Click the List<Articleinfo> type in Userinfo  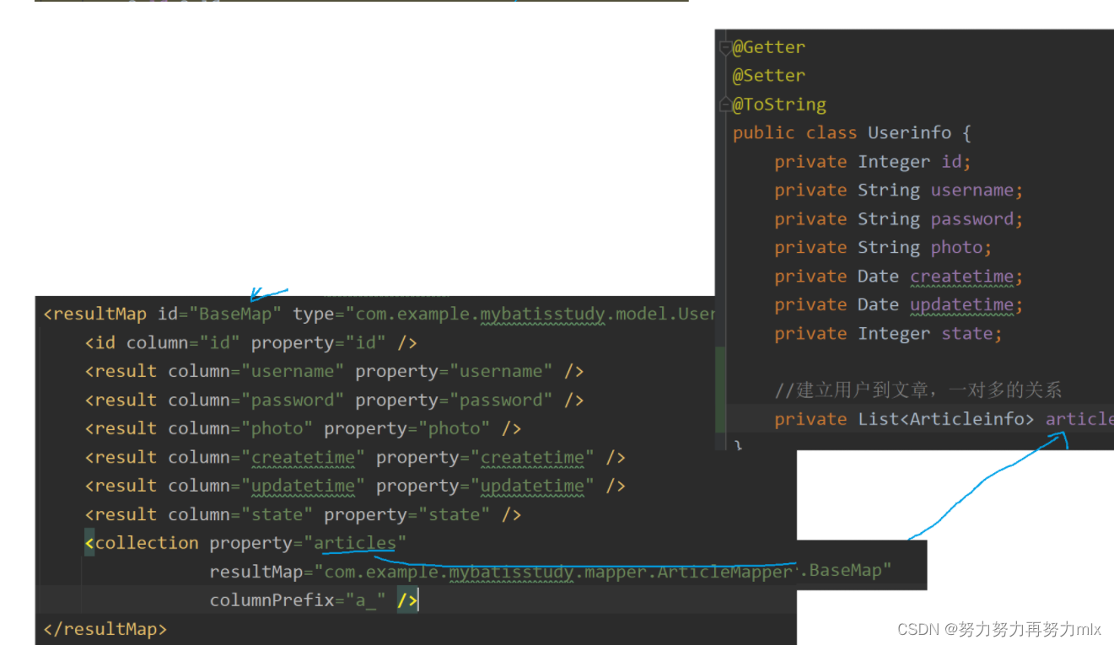pyautogui.click(x=946, y=419)
